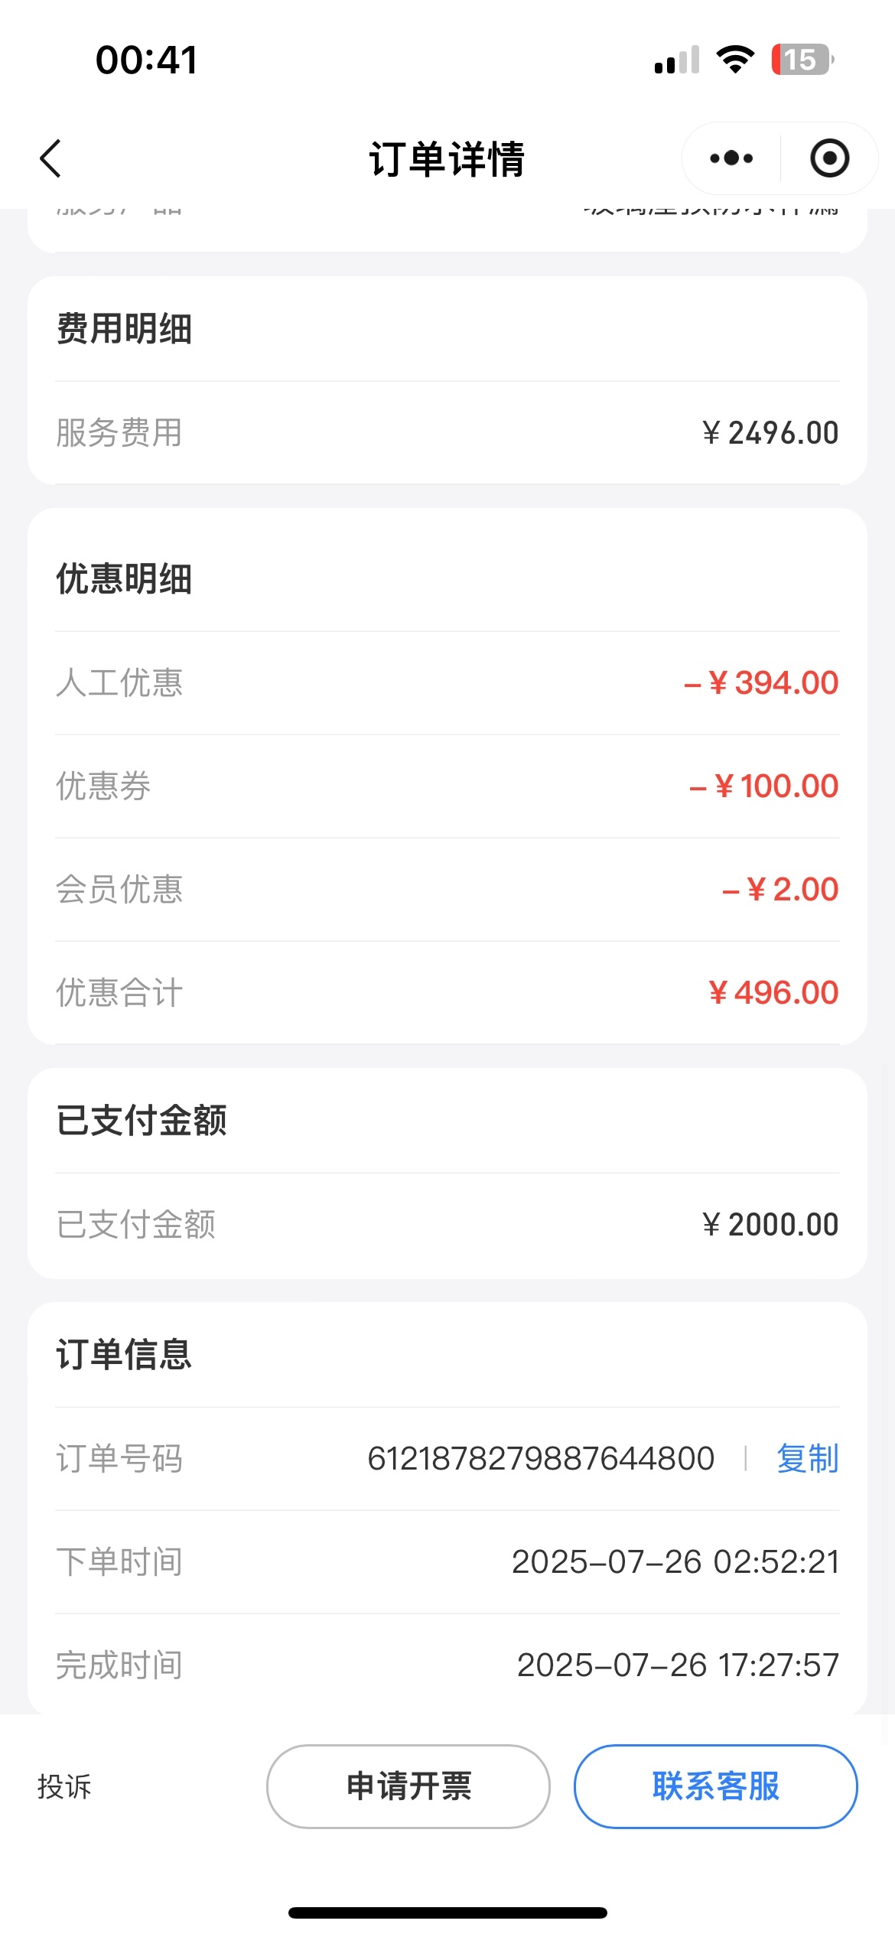Viewport: 895px width, 1937px height.
Task: Tap the 服务费用 ¥2496.00 row
Action: (447, 433)
